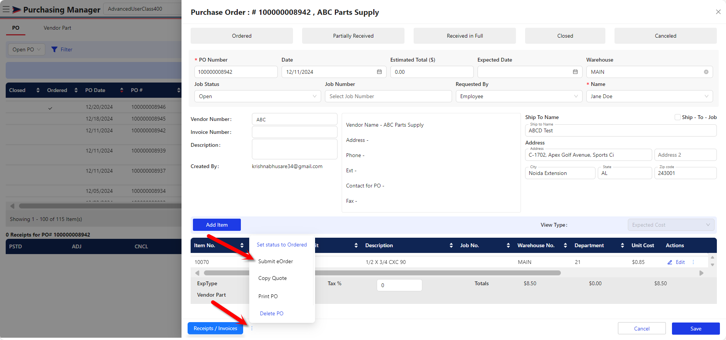Open the Date calendar picker icon

pos(379,72)
